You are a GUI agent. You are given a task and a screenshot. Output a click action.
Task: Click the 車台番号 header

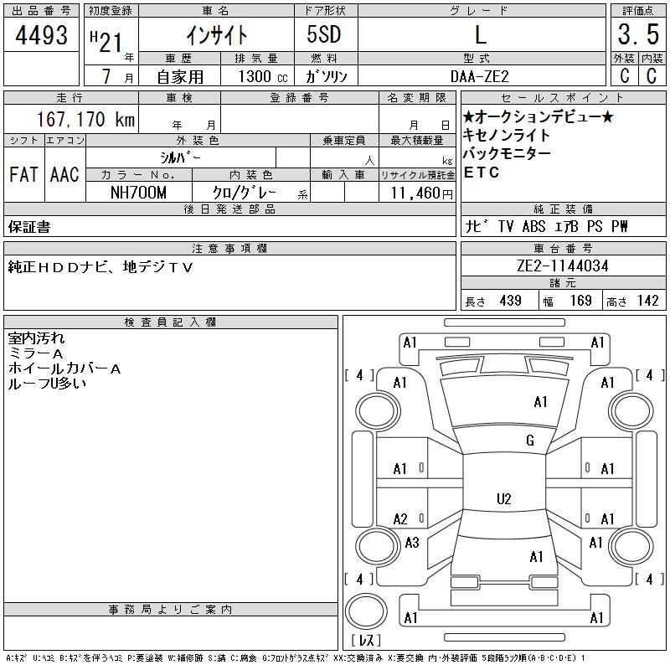tap(563, 248)
